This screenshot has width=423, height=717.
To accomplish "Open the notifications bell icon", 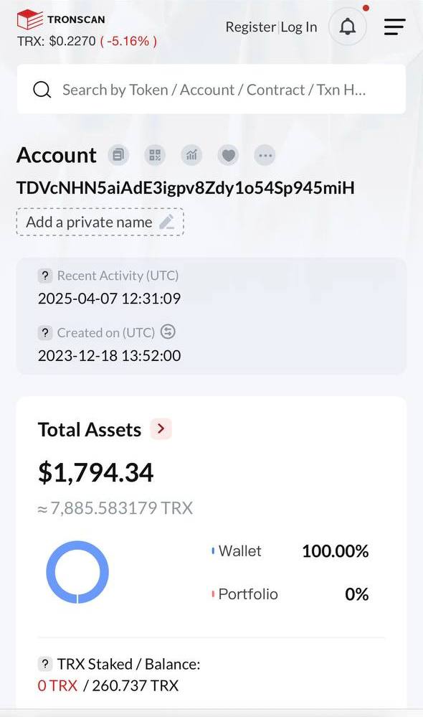I will (348, 27).
